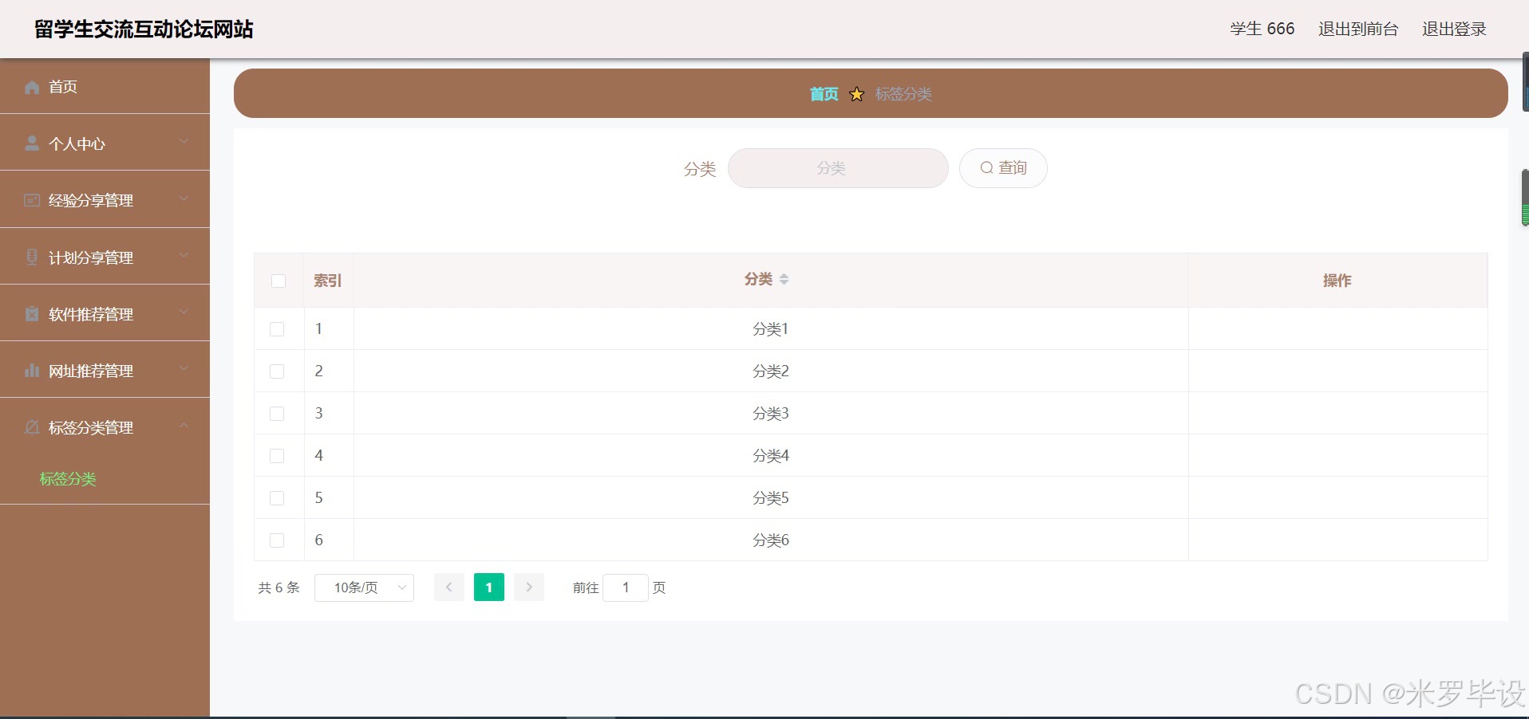
Task: Check the row for 分类3
Action: [277, 414]
